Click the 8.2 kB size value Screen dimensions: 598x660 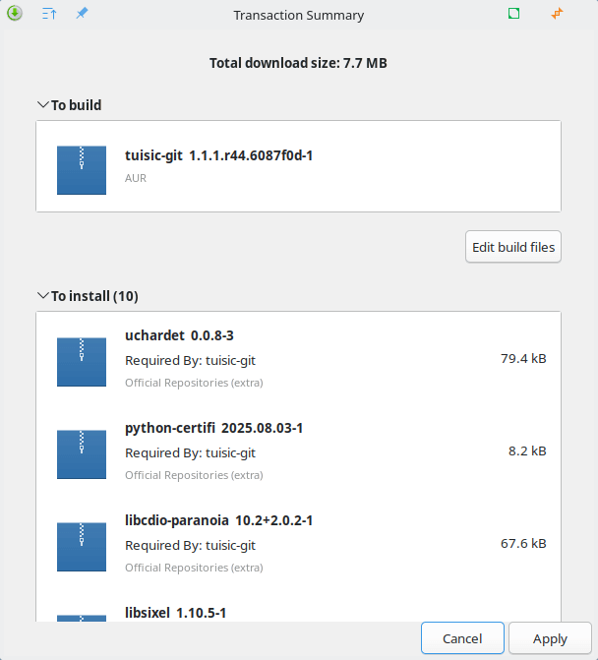tap(527, 451)
